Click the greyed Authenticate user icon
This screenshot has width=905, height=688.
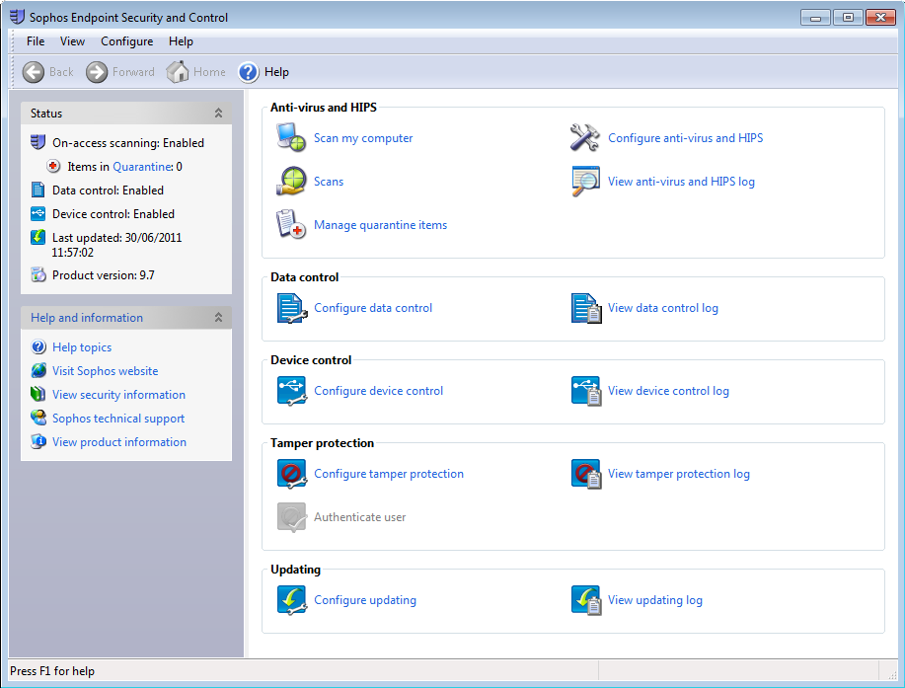pos(291,517)
